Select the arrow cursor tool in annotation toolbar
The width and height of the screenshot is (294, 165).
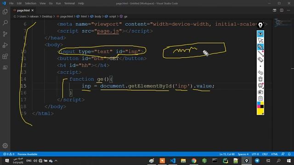[x=260, y=40]
